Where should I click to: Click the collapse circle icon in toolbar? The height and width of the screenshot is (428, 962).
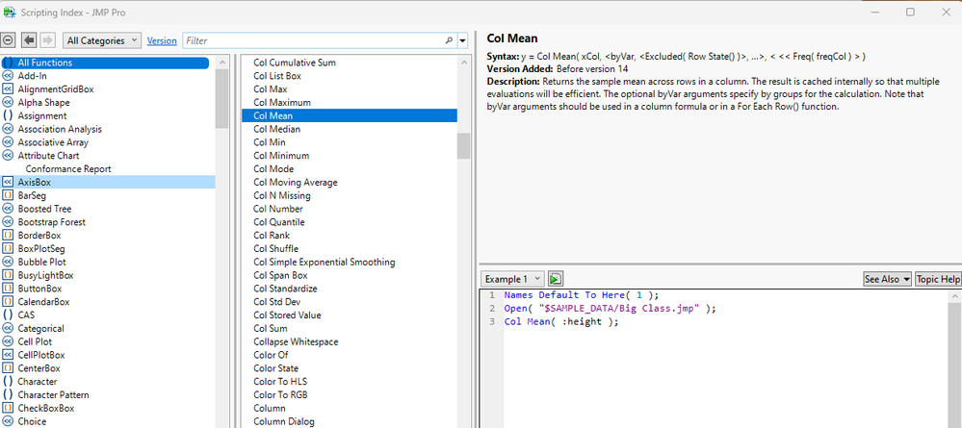click(x=8, y=40)
